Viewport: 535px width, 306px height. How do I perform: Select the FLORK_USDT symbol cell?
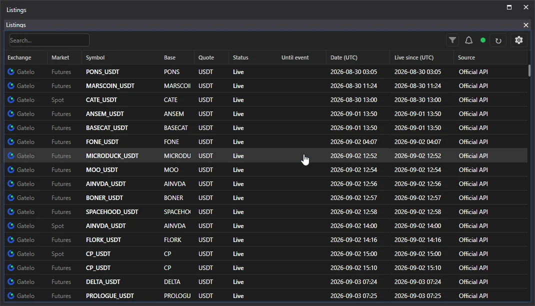[103, 239]
